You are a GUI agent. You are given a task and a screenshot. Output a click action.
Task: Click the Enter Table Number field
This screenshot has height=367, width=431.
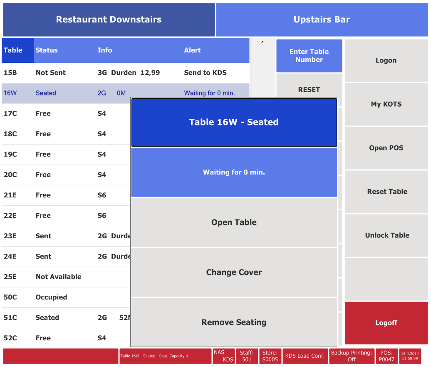coord(309,56)
